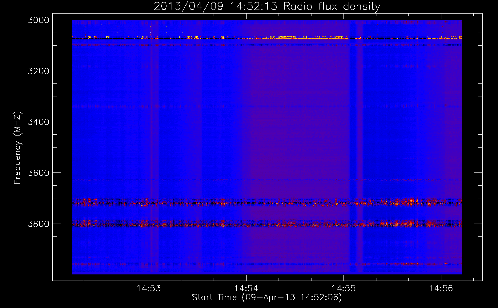
Task: Click the 'Frequency (MHZ)' axis label
Action: (x=18, y=148)
